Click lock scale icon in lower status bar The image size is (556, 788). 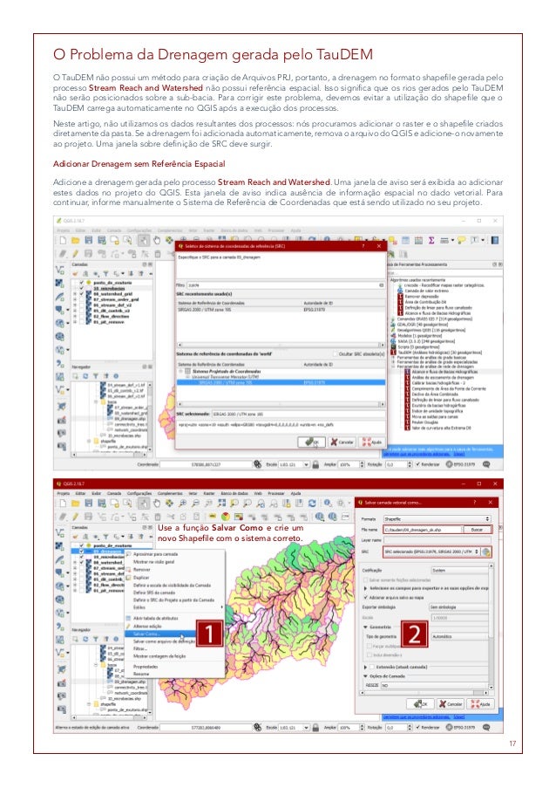click(x=315, y=727)
